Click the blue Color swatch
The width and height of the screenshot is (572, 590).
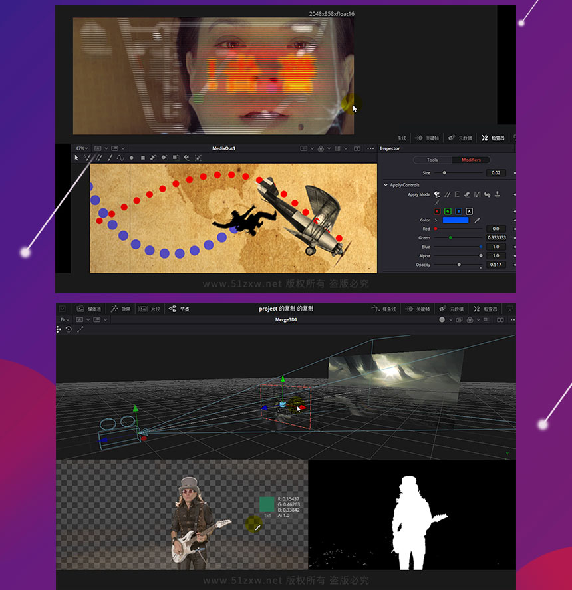456,220
